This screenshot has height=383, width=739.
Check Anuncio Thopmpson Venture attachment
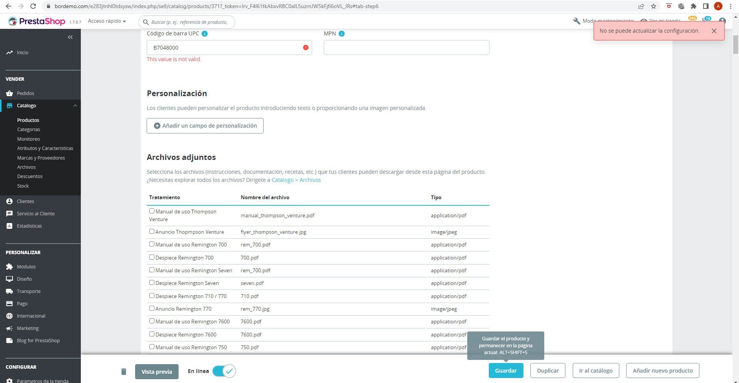tap(152, 231)
